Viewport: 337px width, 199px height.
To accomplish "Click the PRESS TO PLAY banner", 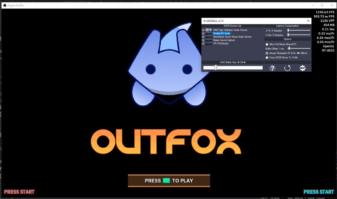I will tap(169, 180).
